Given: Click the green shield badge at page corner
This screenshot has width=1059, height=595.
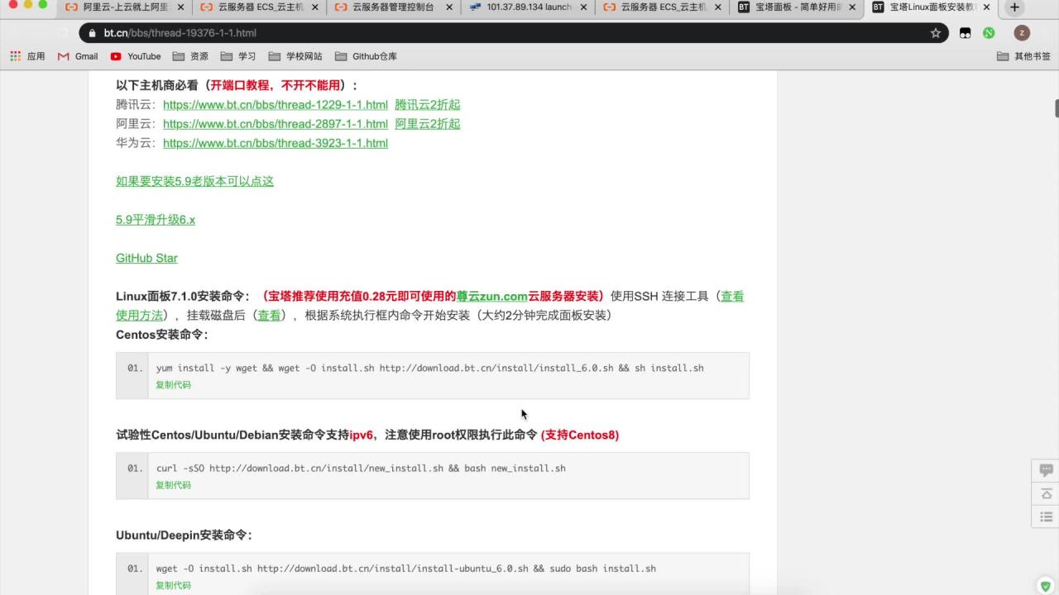Looking at the screenshot, I should (1046, 587).
